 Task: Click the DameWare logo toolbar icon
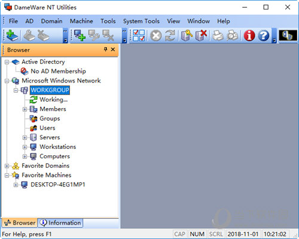tap(288, 35)
